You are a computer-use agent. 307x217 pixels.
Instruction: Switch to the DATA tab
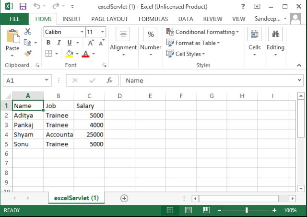pyautogui.click(x=186, y=19)
